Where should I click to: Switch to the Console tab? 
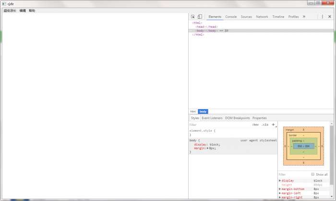pos(231,17)
